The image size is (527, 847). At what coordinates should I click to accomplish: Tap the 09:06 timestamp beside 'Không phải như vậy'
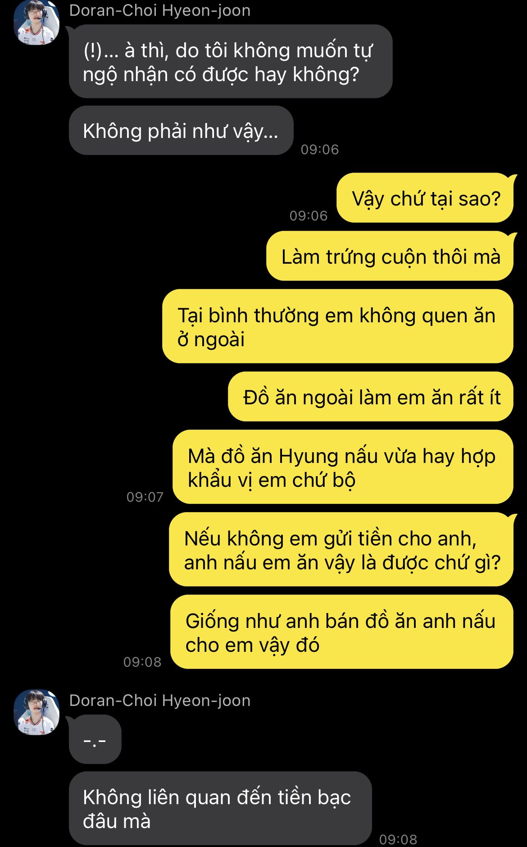(320, 149)
